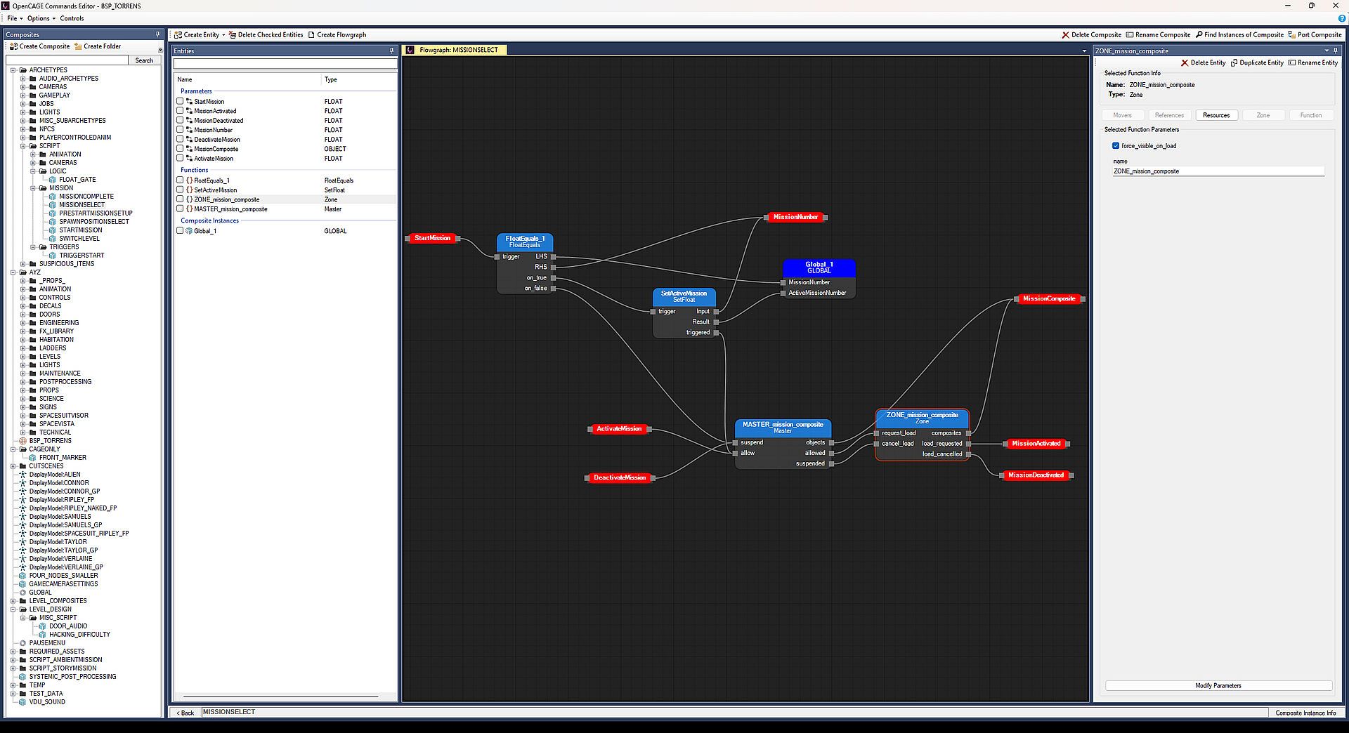Tick the Global_1 composite instance checkbox
Screen dimensions: 1349x733
click(180, 231)
